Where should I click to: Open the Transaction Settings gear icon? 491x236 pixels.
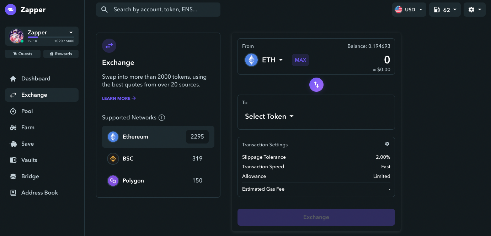(387, 144)
